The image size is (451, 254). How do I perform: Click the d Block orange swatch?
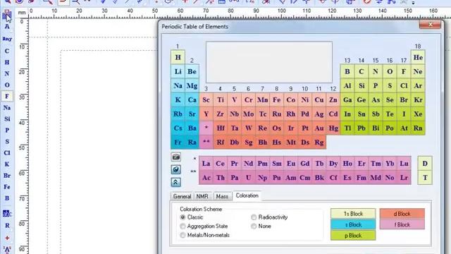tap(402, 214)
